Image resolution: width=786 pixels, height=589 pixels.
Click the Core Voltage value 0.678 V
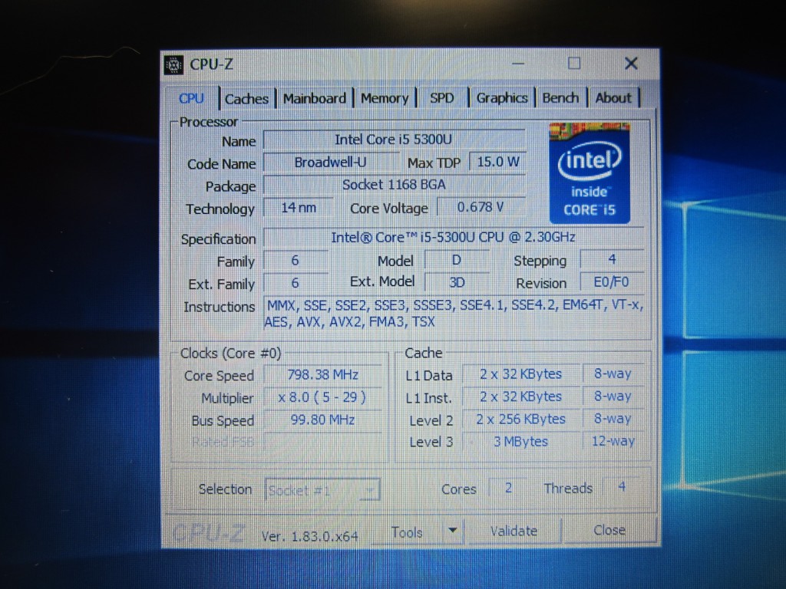point(481,207)
